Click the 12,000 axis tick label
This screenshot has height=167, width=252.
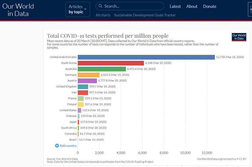pos(207,153)
